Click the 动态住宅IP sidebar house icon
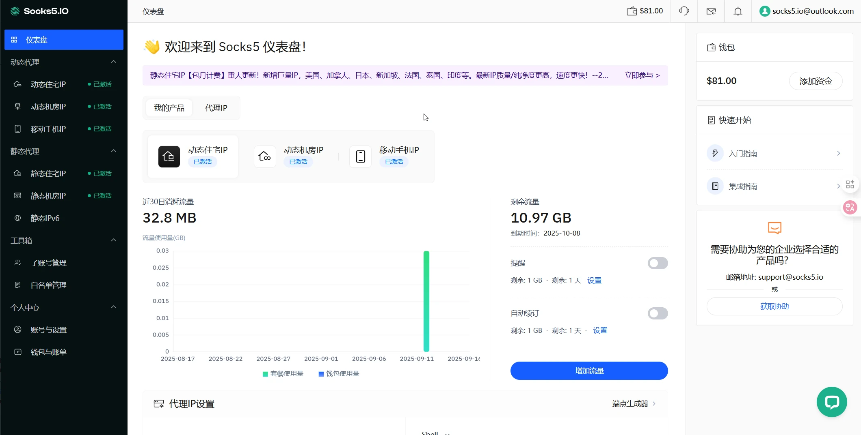The image size is (861, 435). (17, 84)
